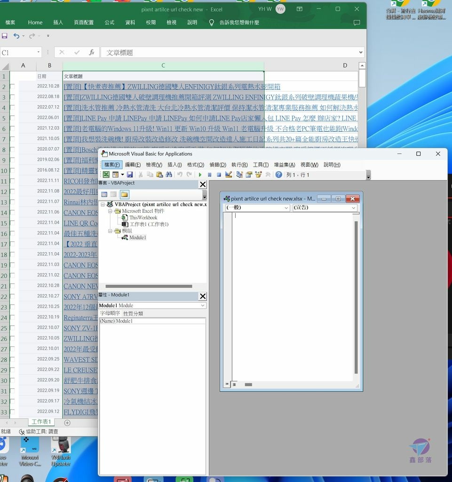This screenshot has height=482, width=452.
Task: Click Insert Function fx icon in Excel
Action: tap(92, 53)
